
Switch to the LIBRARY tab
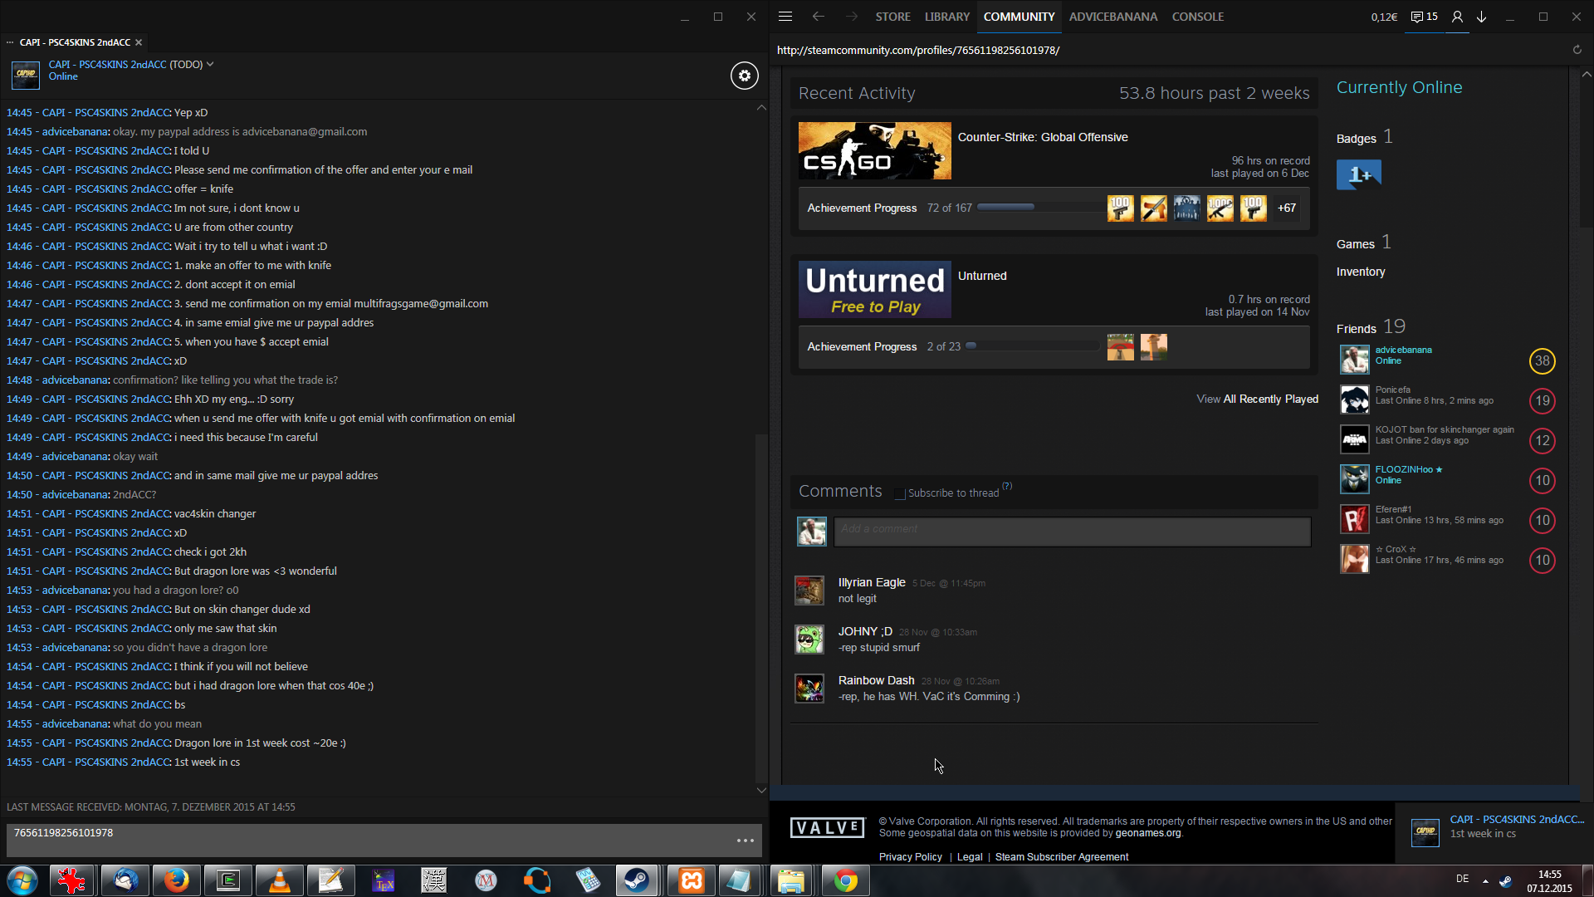point(946,17)
